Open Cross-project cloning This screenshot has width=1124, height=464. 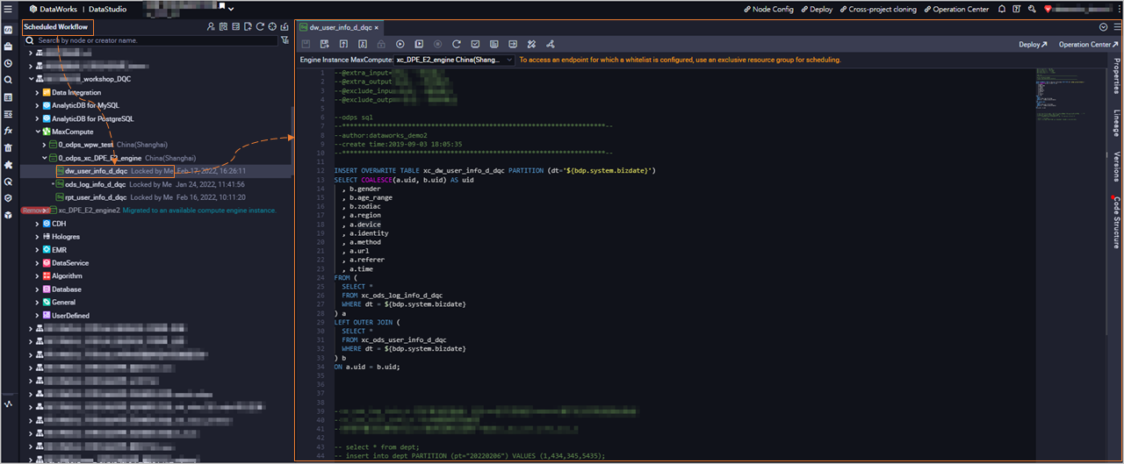[877, 9]
